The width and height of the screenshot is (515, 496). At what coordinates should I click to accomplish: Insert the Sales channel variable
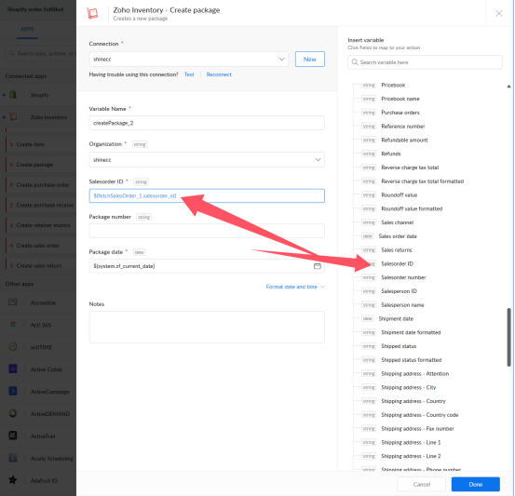397,222
